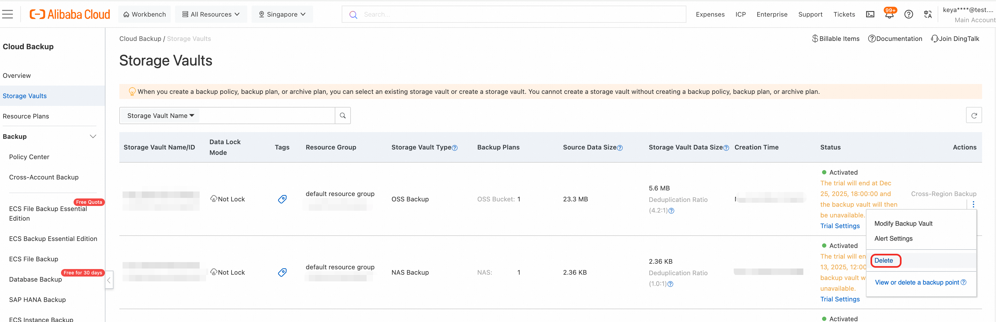This screenshot has height=322, width=996.
Task: Select Storage Vaults in sidebar
Action: click(x=24, y=96)
